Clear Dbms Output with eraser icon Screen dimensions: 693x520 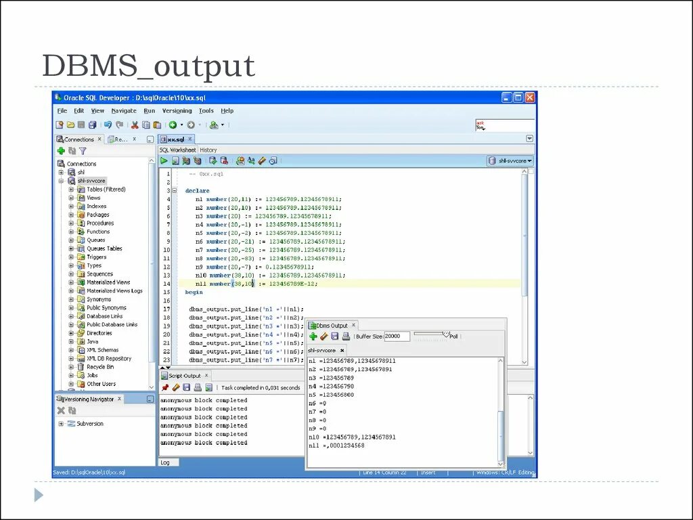[x=324, y=337]
